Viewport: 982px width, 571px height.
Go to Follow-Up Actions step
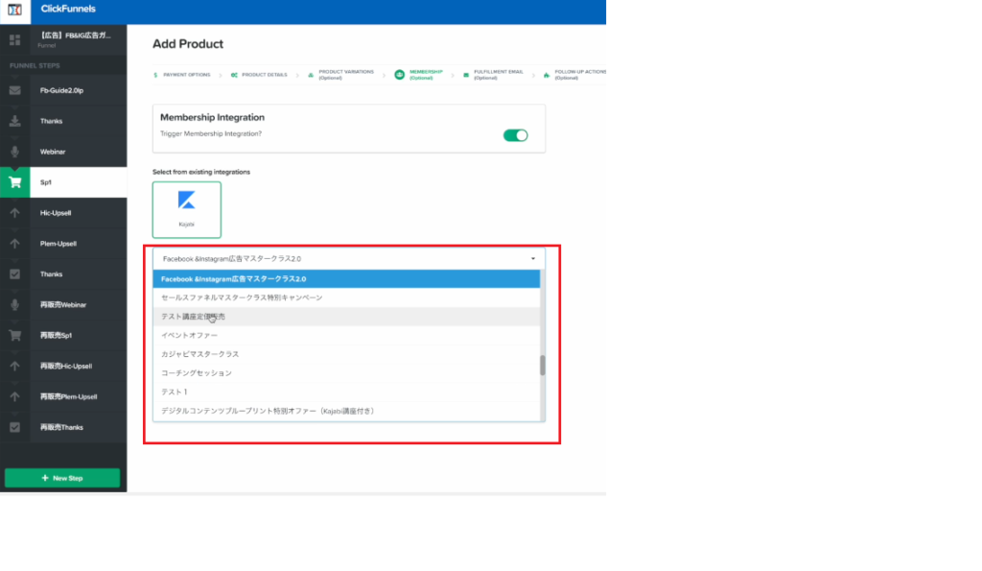574,75
